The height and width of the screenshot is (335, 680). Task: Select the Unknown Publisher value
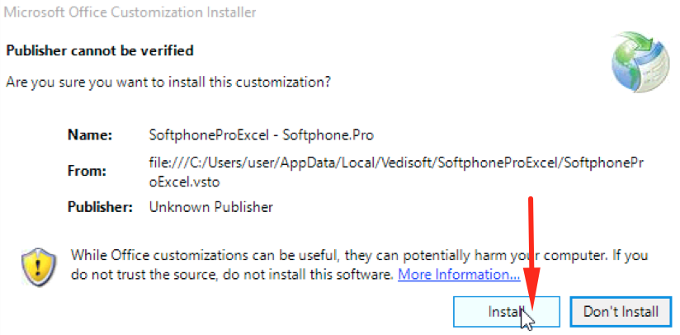210,207
